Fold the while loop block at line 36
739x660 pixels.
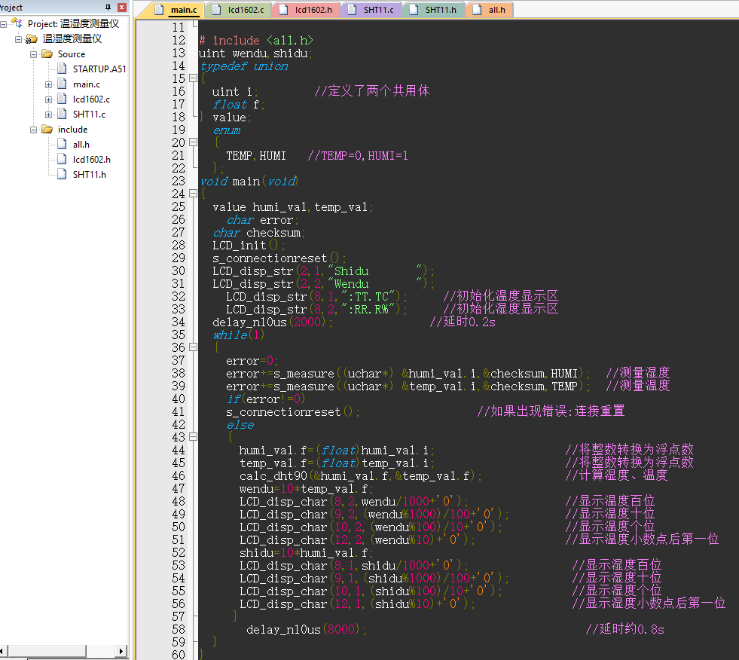(193, 348)
